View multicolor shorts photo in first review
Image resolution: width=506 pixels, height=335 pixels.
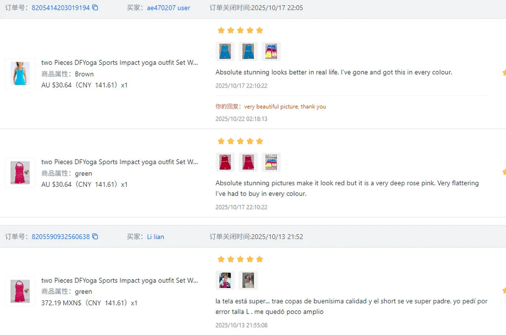point(271,51)
